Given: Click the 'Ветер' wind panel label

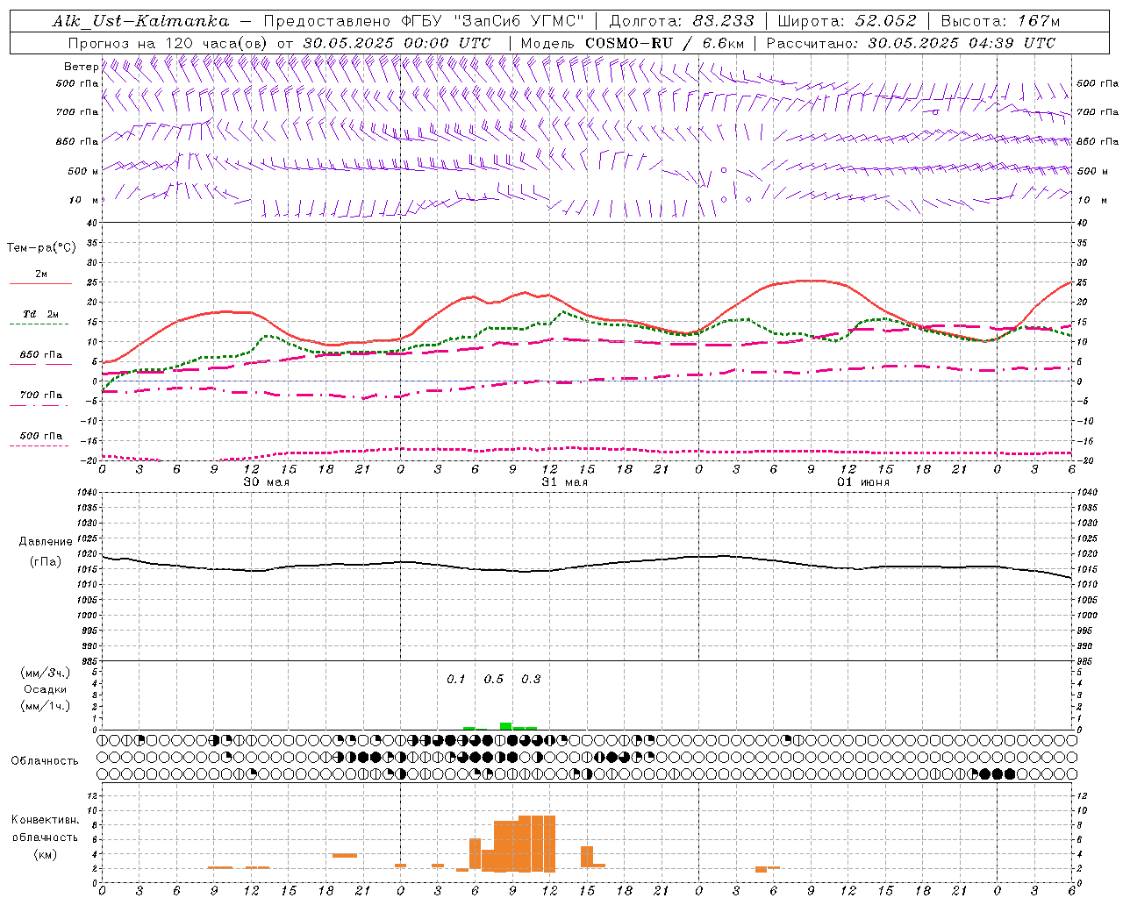Looking at the screenshot, I should click(81, 67).
